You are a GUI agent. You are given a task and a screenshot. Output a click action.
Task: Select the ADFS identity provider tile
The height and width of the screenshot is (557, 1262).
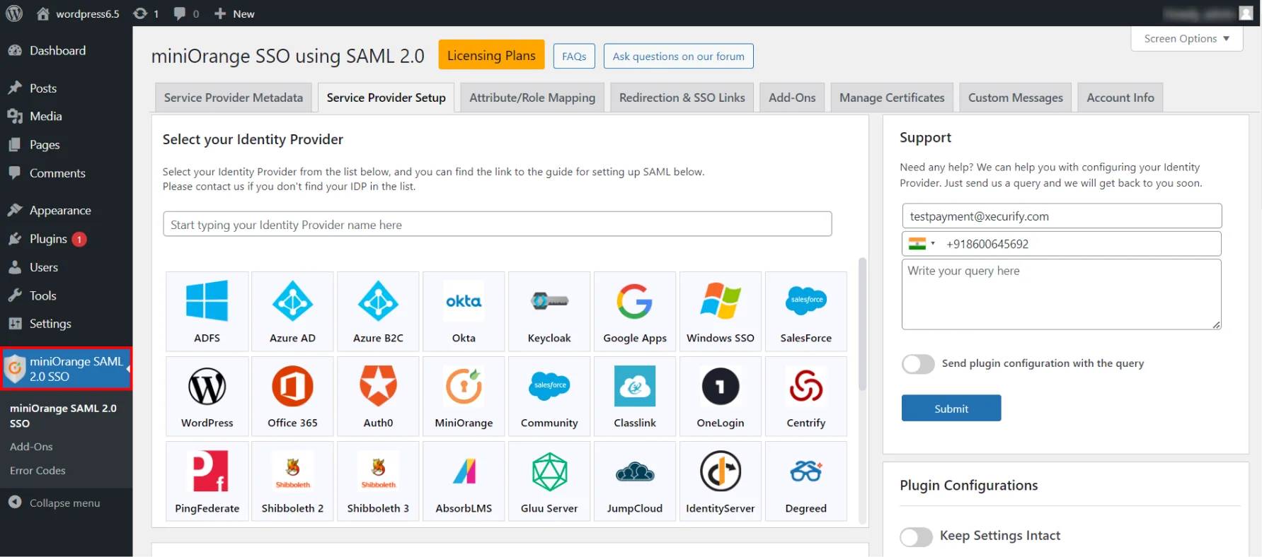[207, 311]
